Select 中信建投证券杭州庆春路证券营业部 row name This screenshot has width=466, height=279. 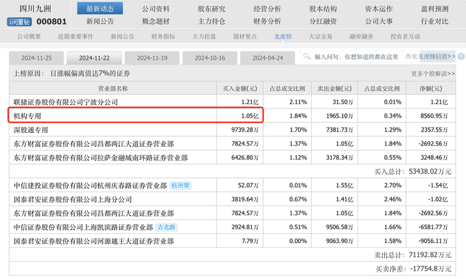90,185
